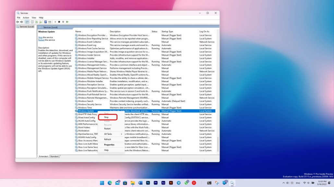Select the Windows Security Service row

point(145,104)
